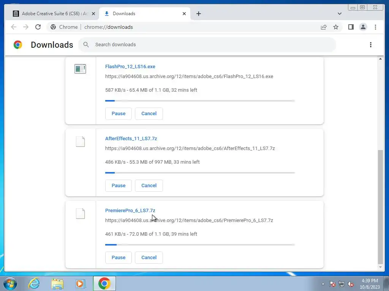389x291 pixels.
Task: Open Windows Explorer from the taskbar
Action: 57,284
